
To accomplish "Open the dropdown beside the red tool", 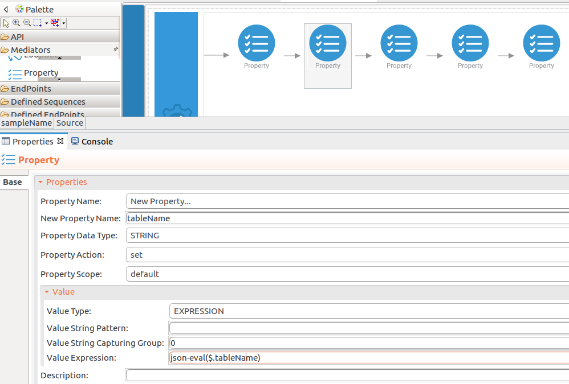I will pos(64,23).
